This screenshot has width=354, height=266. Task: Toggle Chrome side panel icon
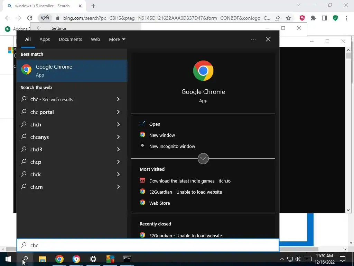click(324, 18)
